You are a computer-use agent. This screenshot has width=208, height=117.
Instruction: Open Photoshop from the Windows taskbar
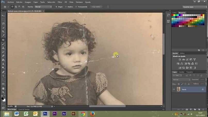coord(45,114)
